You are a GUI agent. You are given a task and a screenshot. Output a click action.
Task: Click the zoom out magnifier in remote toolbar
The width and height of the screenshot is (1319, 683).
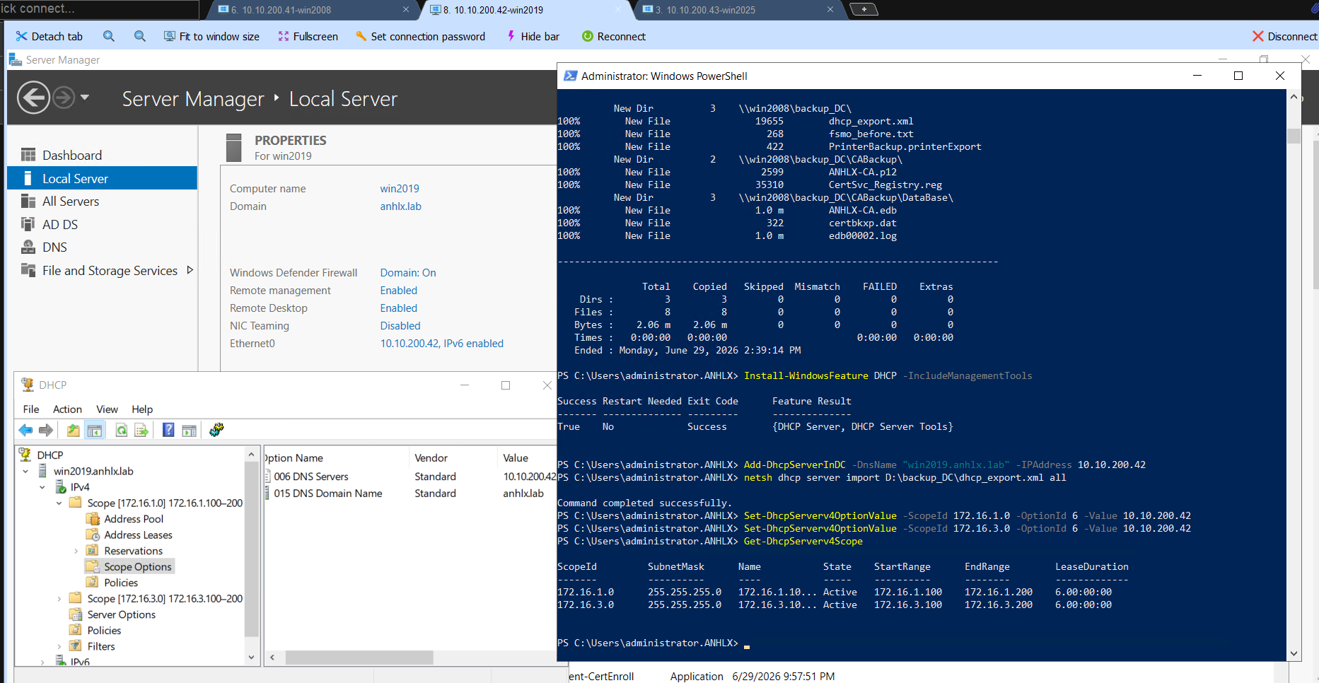pyautogui.click(x=140, y=36)
